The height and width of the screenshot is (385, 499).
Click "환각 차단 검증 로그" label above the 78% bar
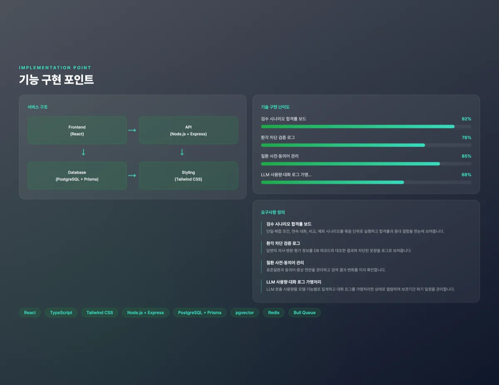tap(278, 138)
